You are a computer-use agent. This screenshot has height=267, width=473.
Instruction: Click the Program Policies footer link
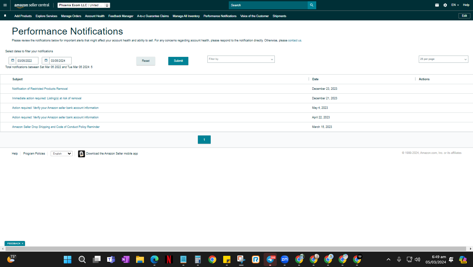[x=34, y=154]
